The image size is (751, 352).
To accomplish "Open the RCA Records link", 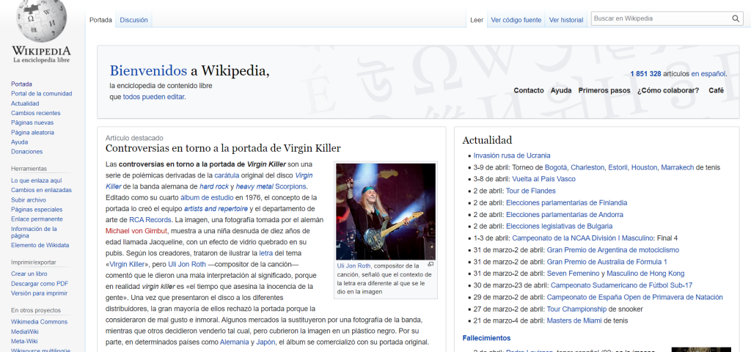I will [x=150, y=220].
